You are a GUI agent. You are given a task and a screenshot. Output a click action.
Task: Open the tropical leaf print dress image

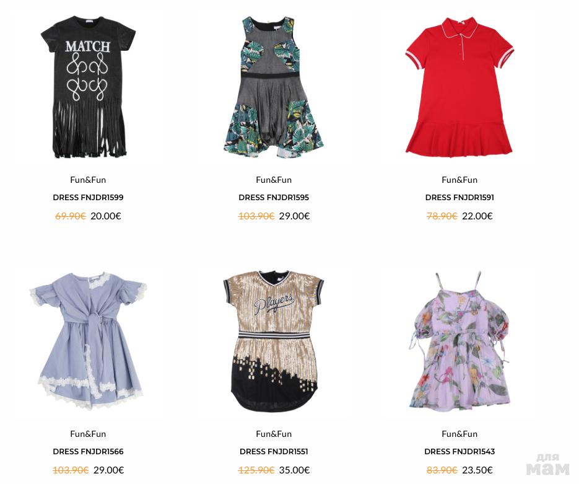pyautogui.click(x=274, y=87)
